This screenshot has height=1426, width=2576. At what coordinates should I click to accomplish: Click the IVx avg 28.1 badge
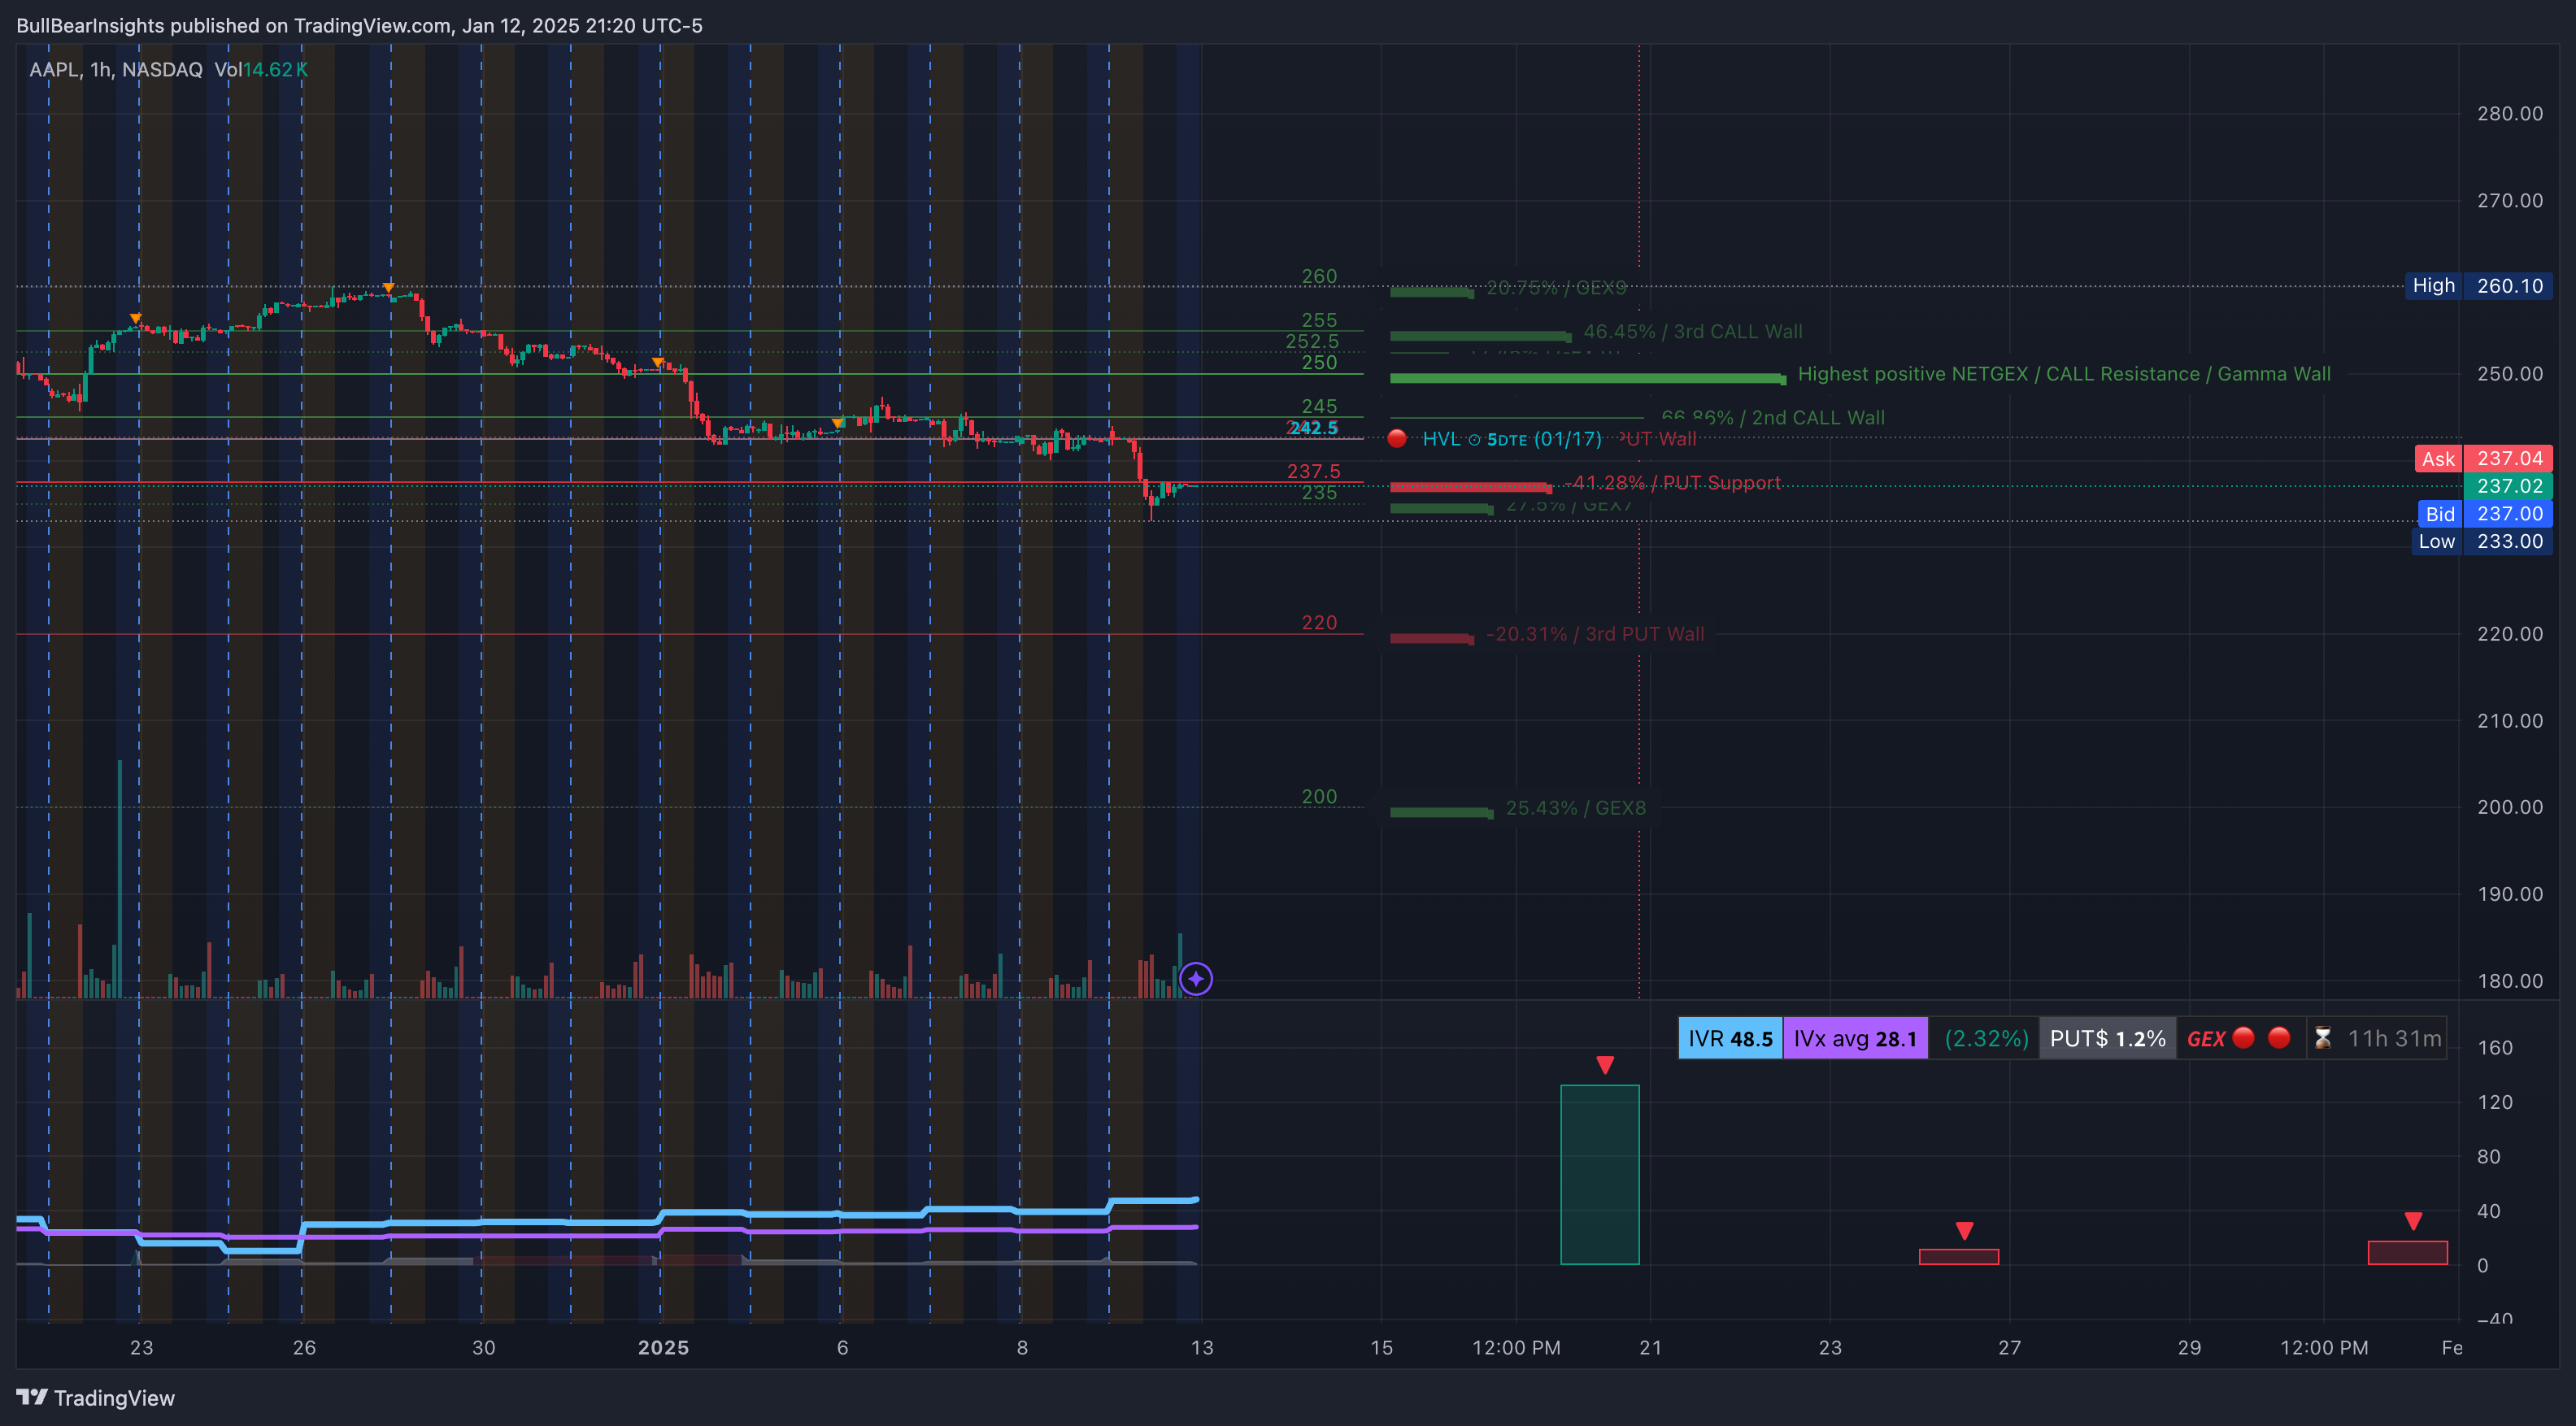(1855, 1038)
